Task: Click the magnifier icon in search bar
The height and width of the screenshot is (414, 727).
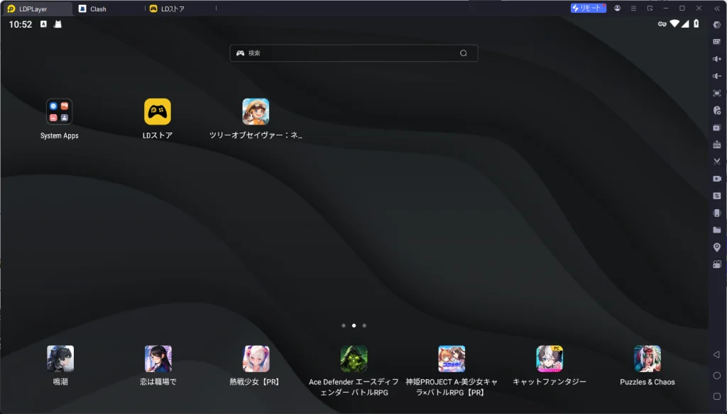Action: 463,53
